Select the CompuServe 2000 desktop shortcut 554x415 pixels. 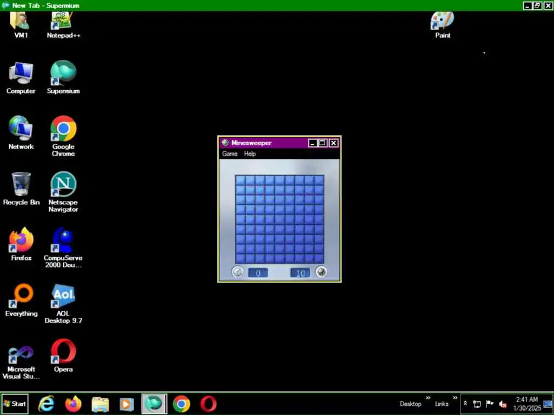pos(63,247)
